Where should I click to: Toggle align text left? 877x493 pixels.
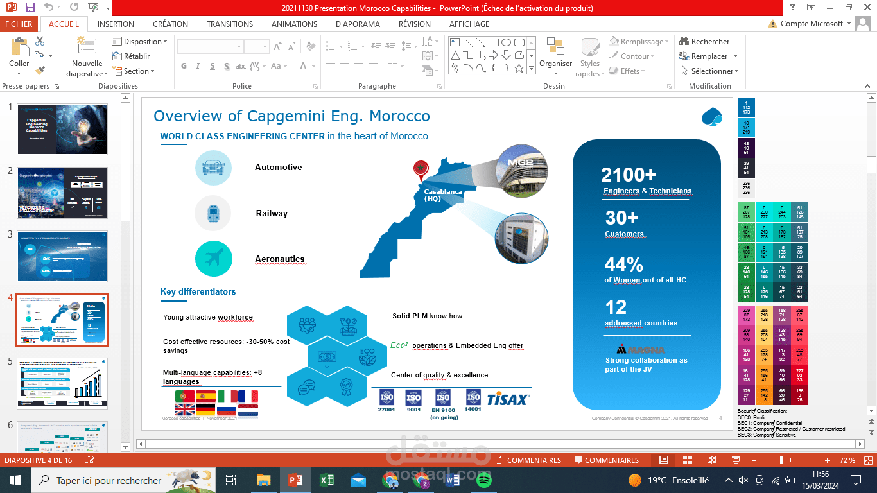(x=330, y=66)
